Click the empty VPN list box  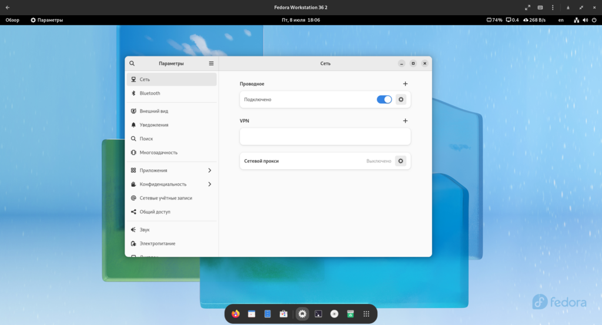[325, 136]
